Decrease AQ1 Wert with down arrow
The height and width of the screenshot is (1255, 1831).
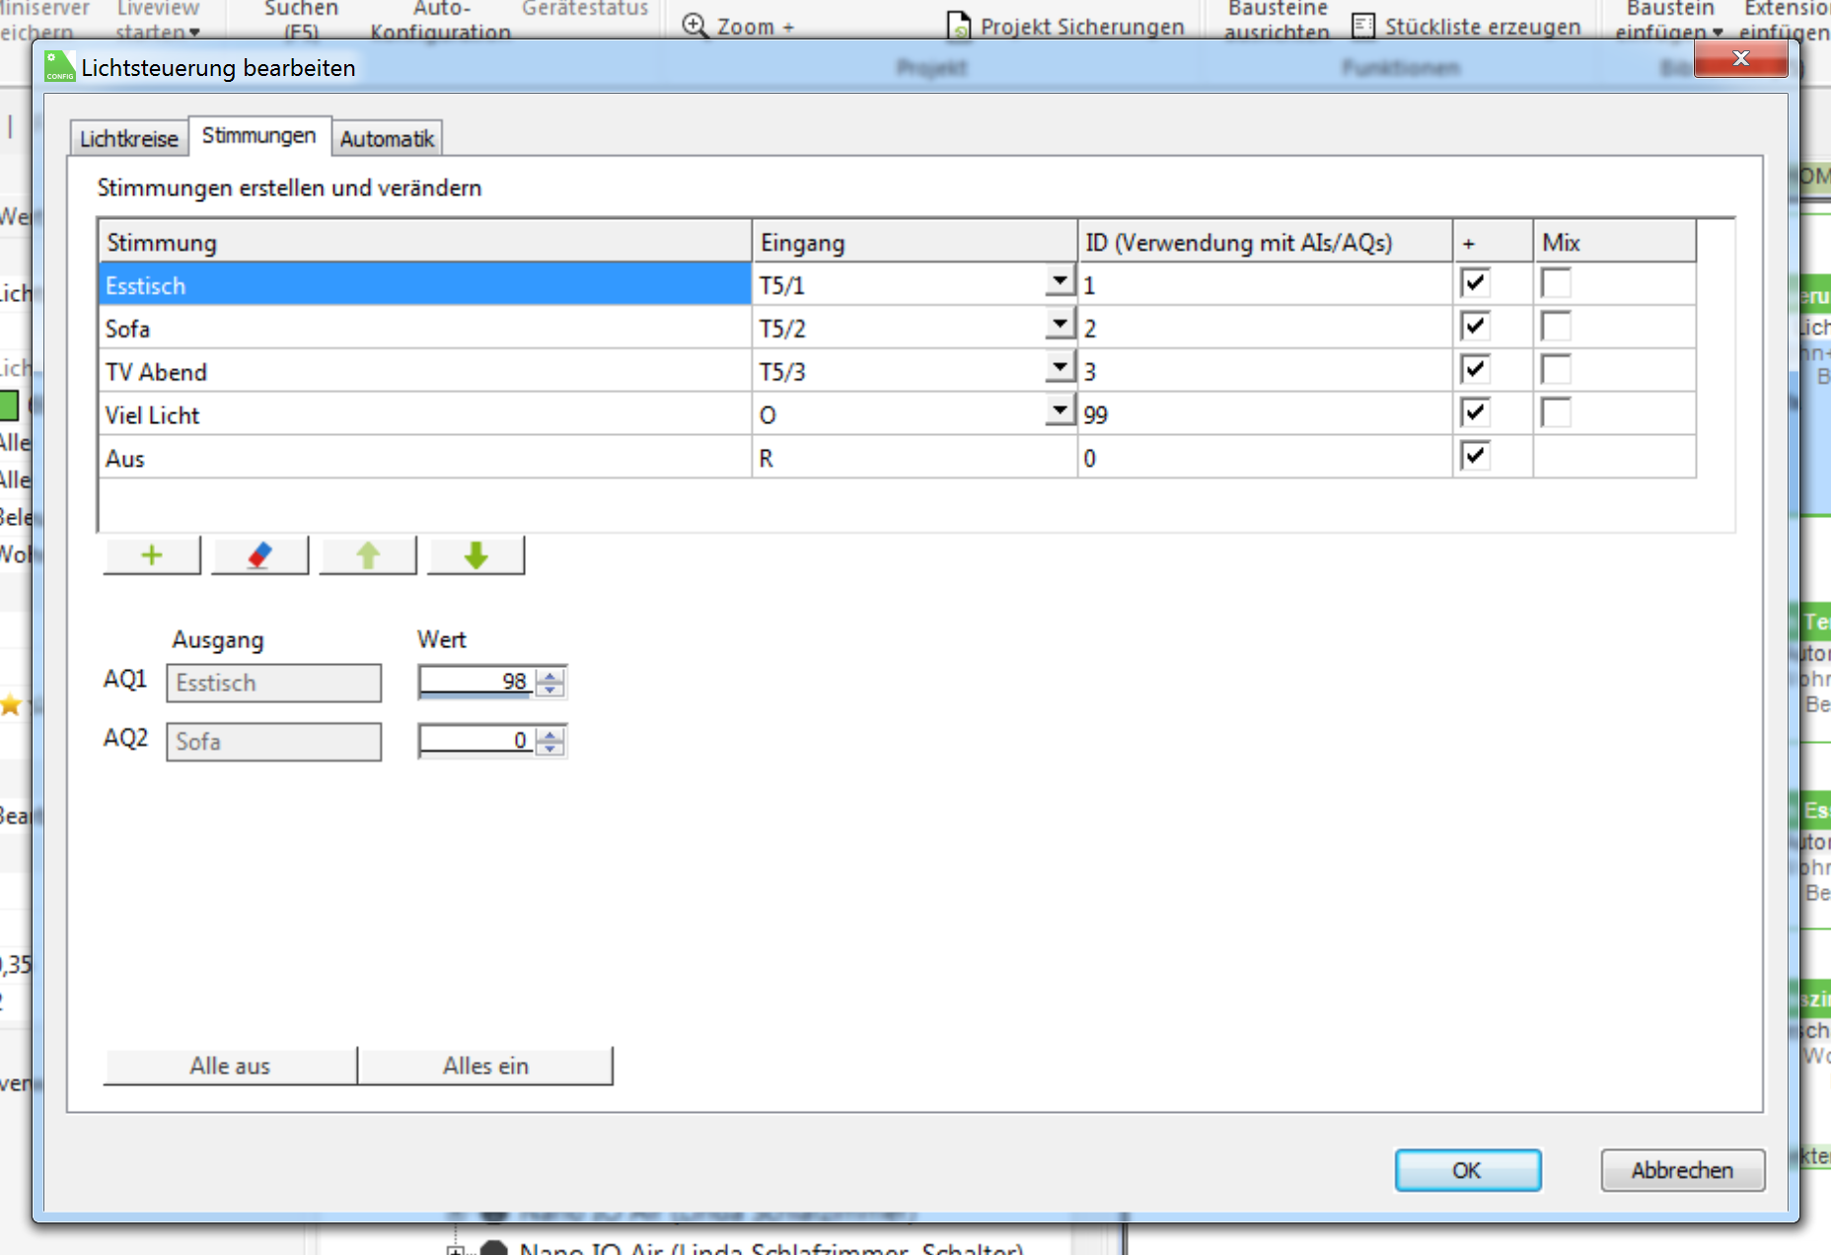click(551, 690)
